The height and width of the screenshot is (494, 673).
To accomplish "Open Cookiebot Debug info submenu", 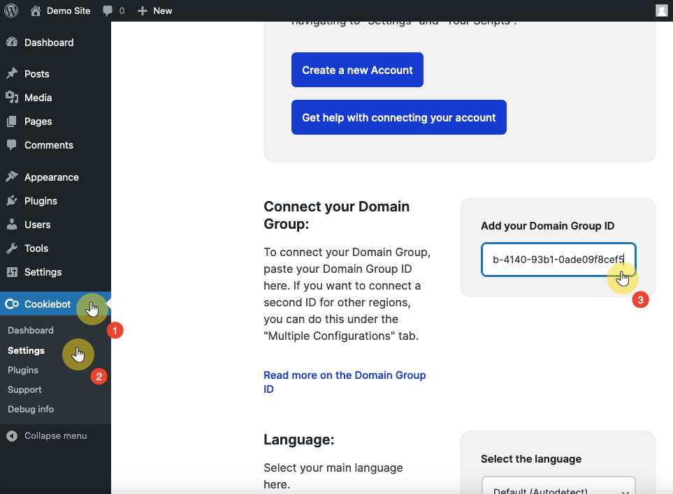I will (x=31, y=409).
